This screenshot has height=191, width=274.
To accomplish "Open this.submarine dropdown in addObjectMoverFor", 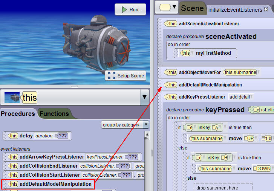I will tap(259, 72).
